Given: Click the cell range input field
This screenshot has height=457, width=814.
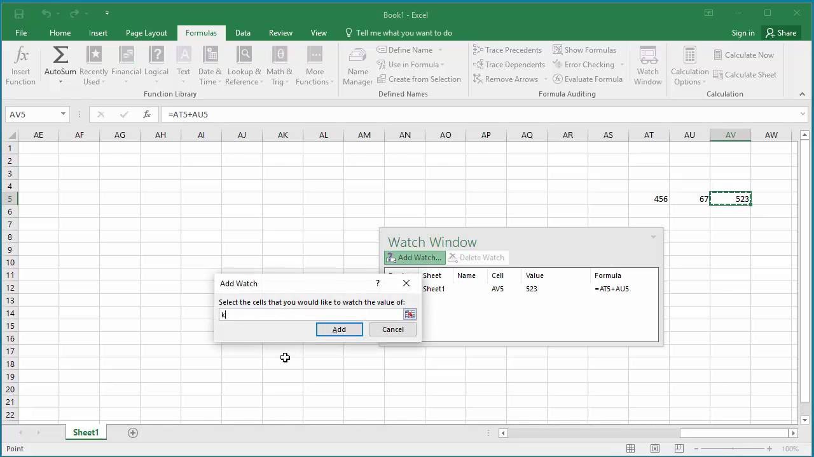Looking at the screenshot, I should point(311,314).
